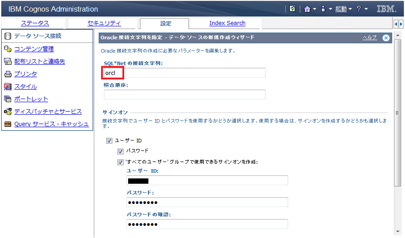The image size is (405, 238).
Task: Open the コンテンツ管理 link
Action: click(x=34, y=49)
